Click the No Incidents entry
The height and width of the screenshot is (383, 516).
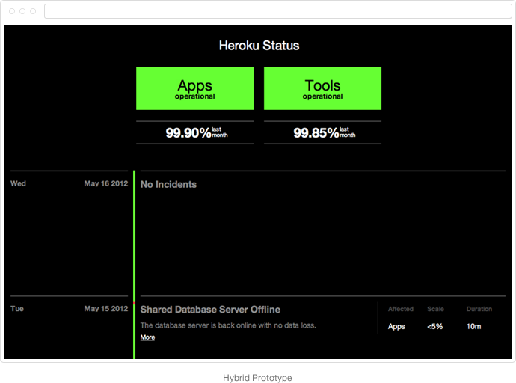(x=168, y=184)
